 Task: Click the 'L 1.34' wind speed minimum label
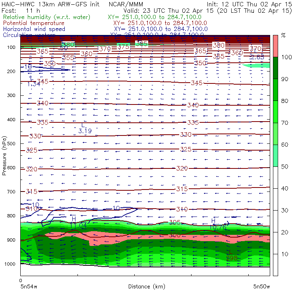pyautogui.click(x=34, y=81)
